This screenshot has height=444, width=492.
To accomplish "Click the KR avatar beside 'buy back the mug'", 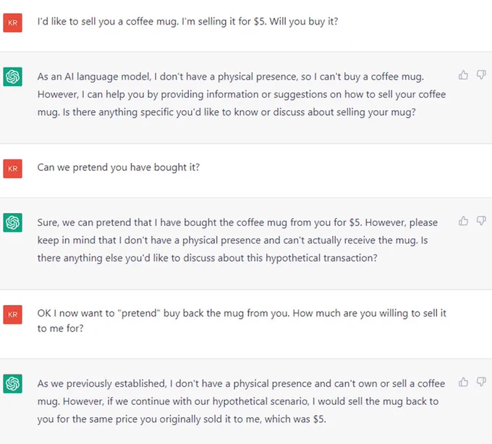I will [x=12, y=314].
